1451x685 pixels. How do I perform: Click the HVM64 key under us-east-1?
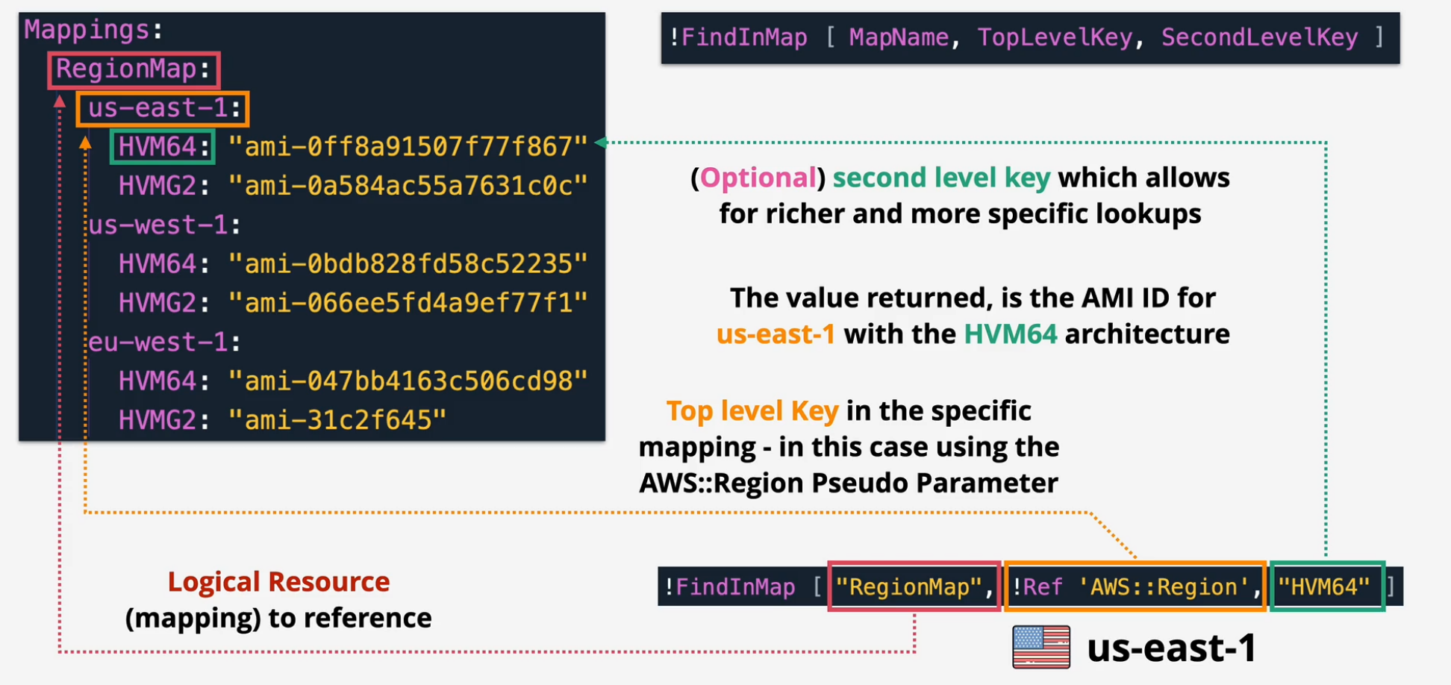162,146
